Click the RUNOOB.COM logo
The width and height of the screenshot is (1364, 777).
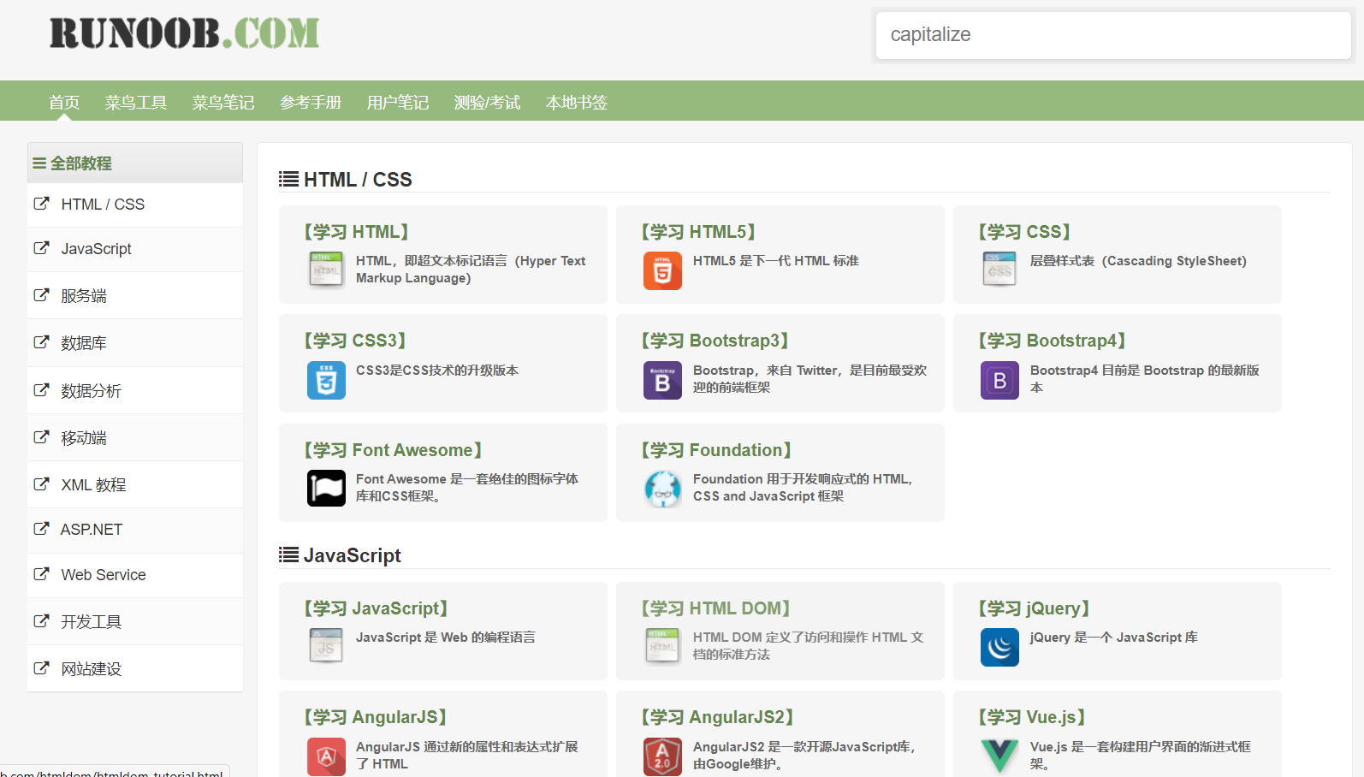click(184, 33)
